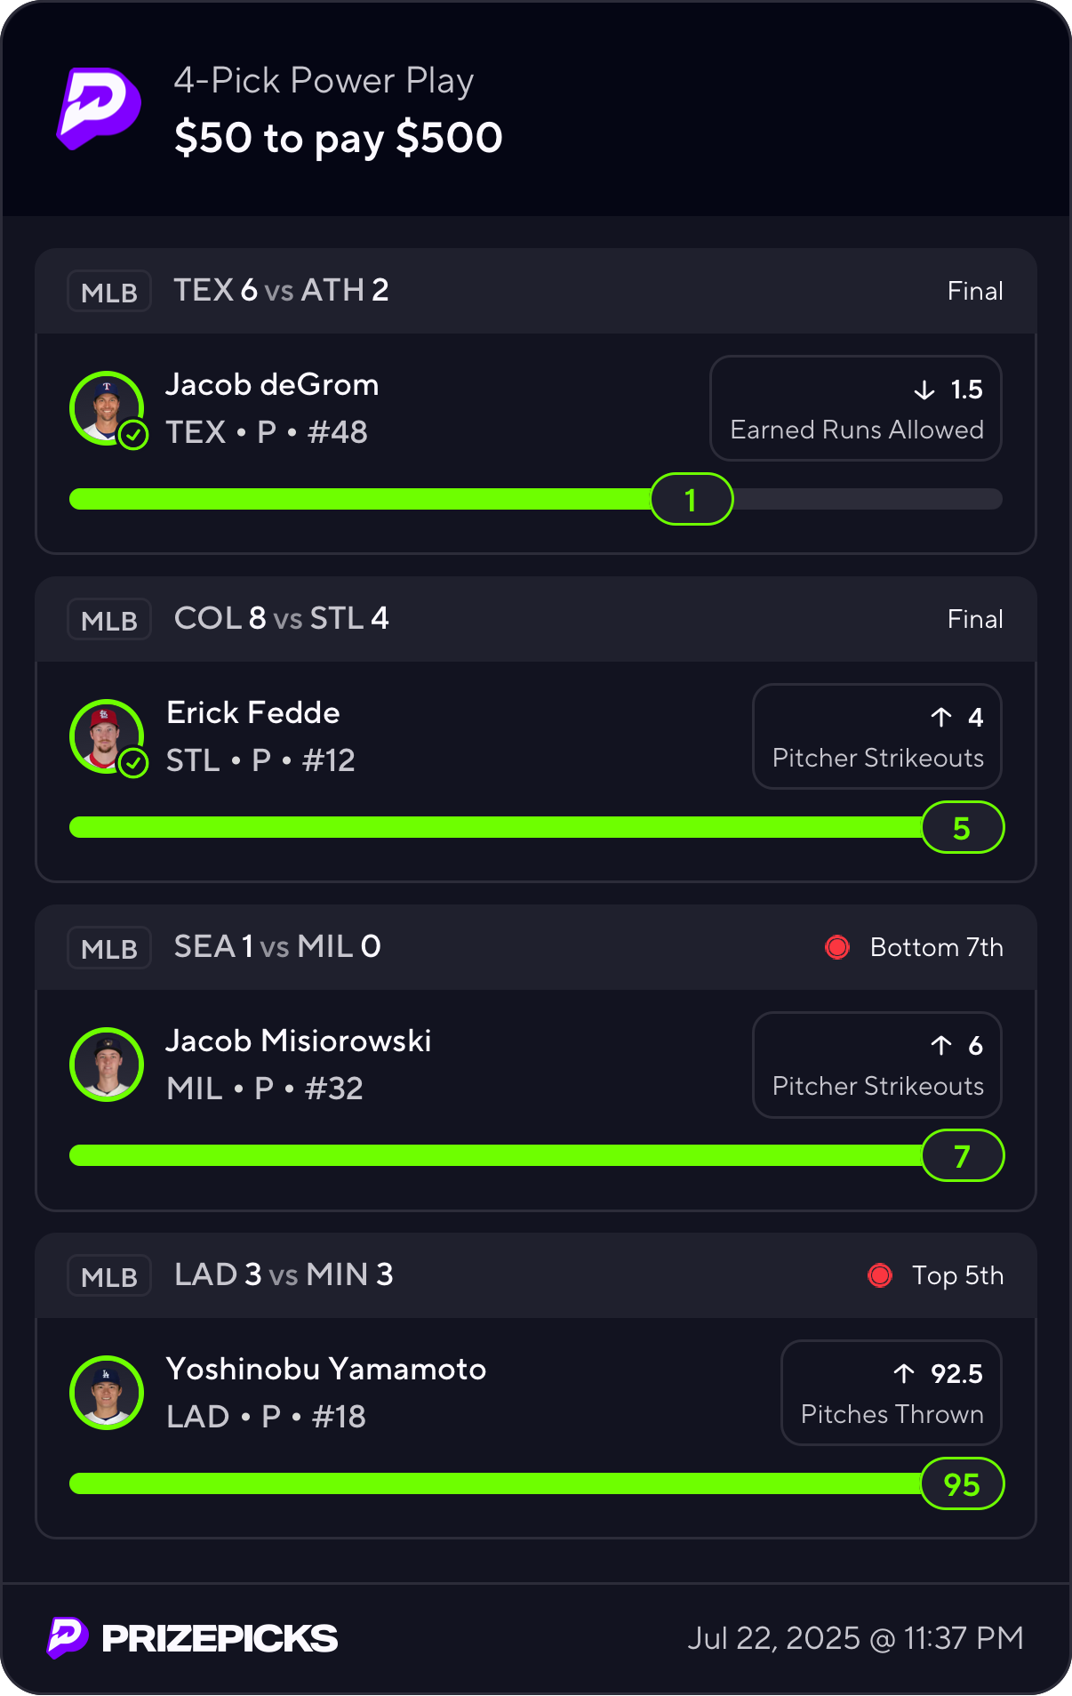Click the up arrow next to 92.5 line

pyautogui.click(x=904, y=1374)
